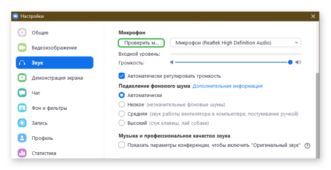
Task: Click the Входной уровень meter bar
Action: pyautogui.click(x=235, y=54)
